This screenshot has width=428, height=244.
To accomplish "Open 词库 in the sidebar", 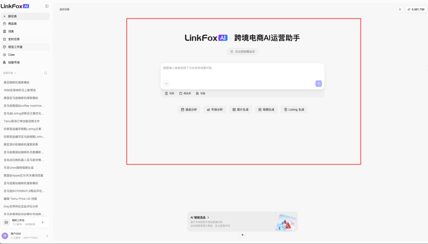I will pos(25,31).
